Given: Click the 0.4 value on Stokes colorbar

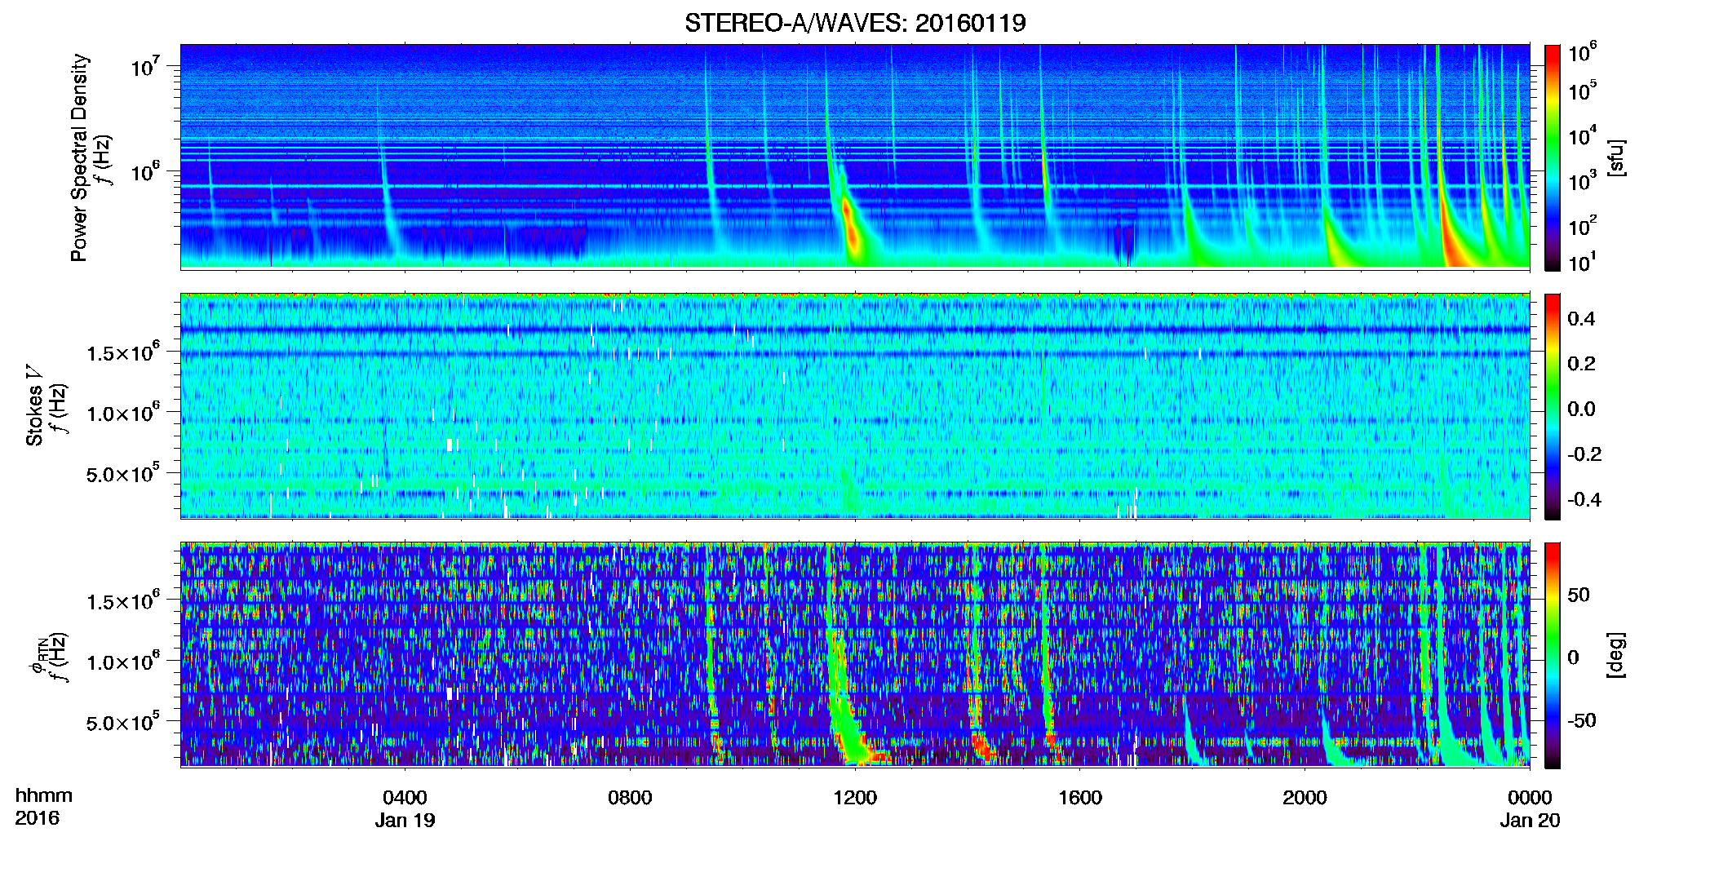Looking at the screenshot, I should tap(1581, 319).
